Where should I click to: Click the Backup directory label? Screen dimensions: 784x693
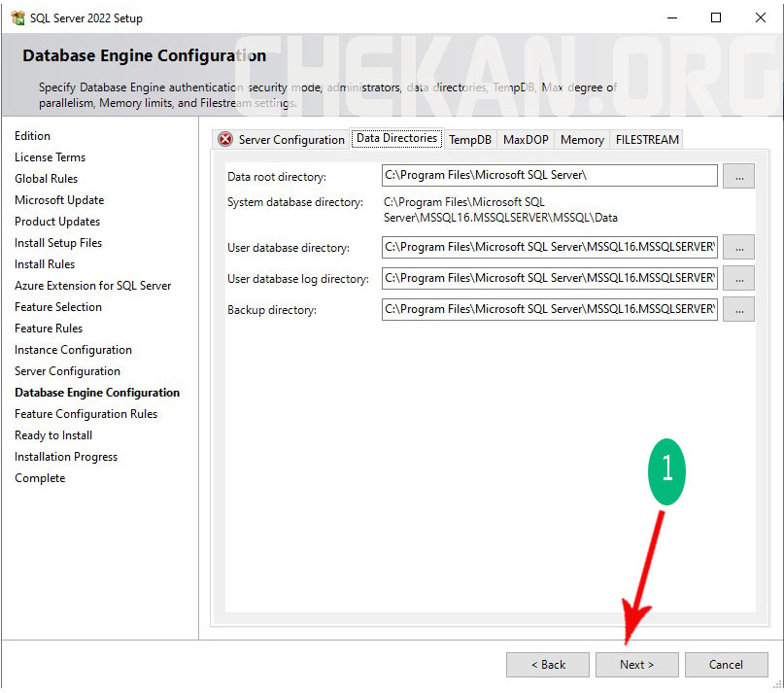click(x=271, y=310)
